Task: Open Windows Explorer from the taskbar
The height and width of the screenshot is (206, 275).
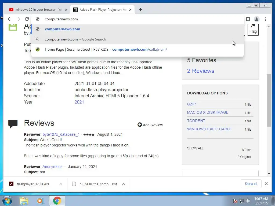Action: 24,201
